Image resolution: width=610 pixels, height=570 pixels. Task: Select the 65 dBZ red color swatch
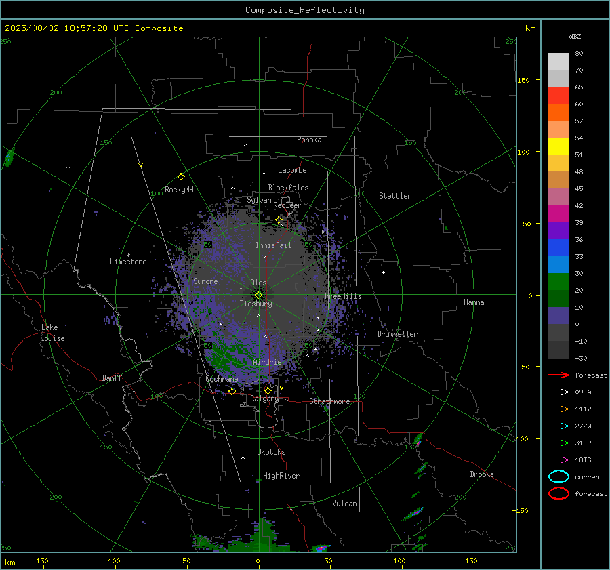point(558,96)
